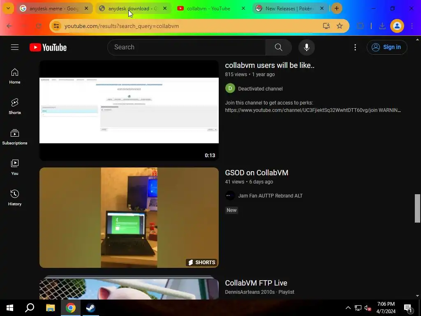
Task: Click the Jam Fan channel avatar
Action: (x=230, y=195)
